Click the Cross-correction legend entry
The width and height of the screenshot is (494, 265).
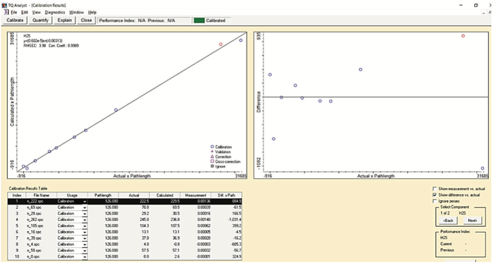coord(225,161)
